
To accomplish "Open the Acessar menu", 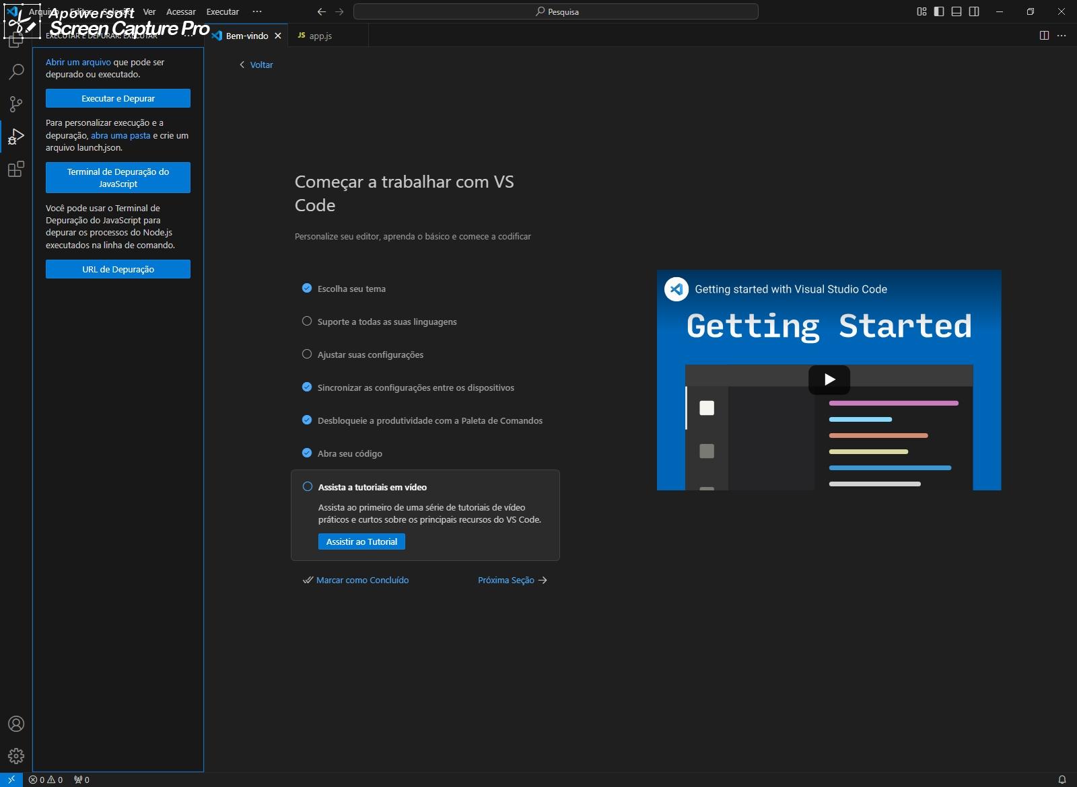I will point(181,11).
